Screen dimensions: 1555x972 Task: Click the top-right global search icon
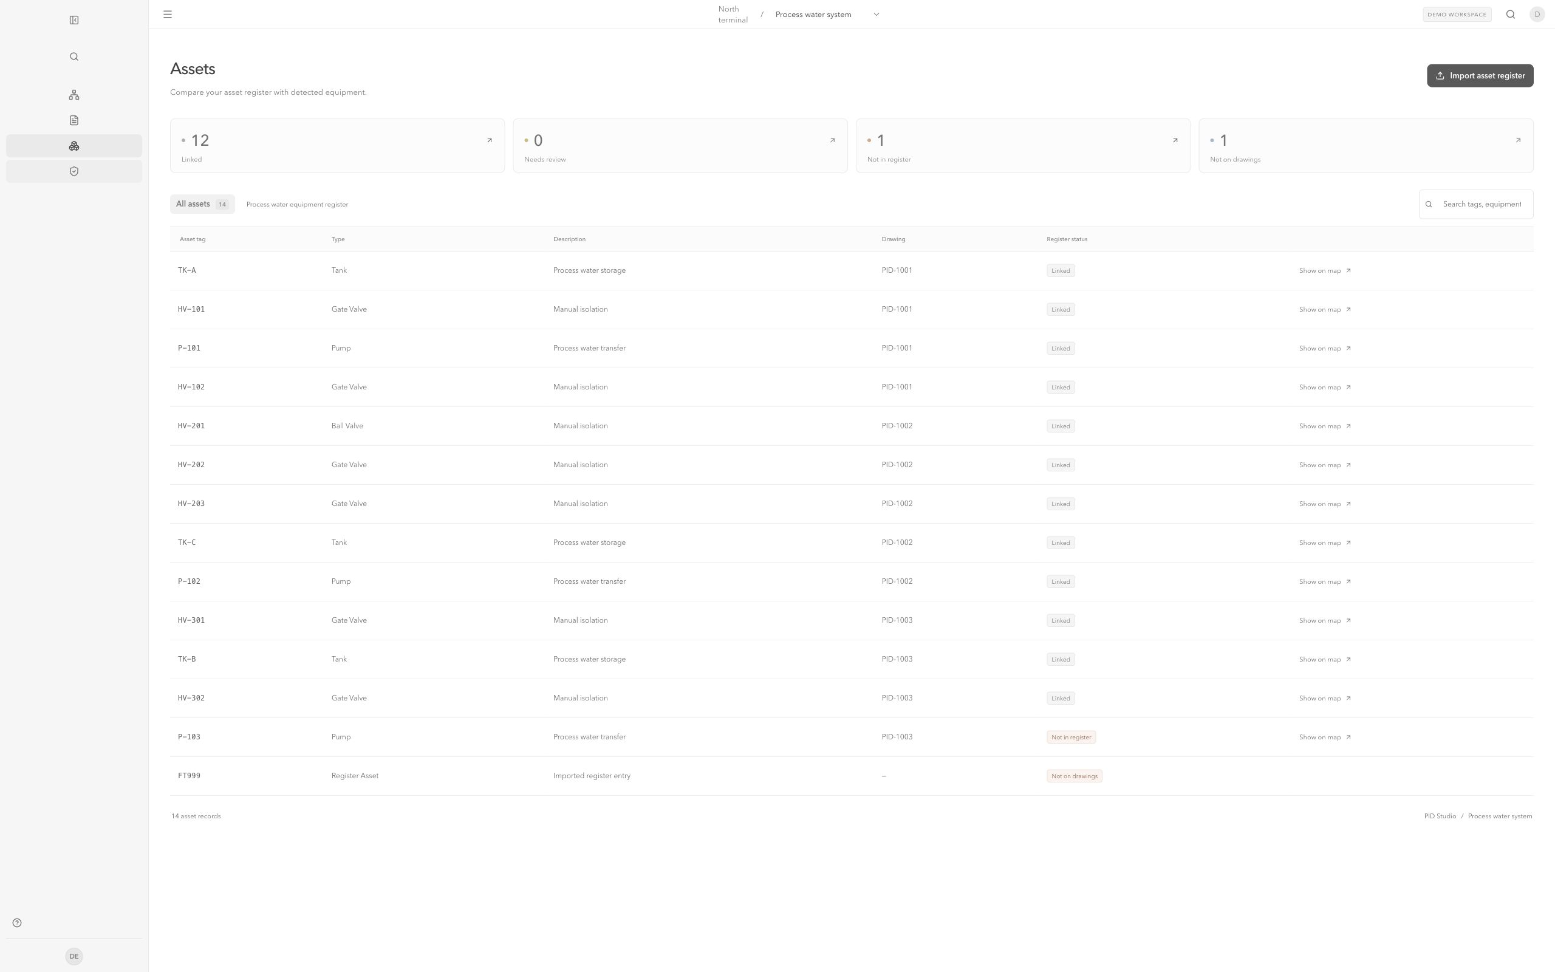[1511, 14]
